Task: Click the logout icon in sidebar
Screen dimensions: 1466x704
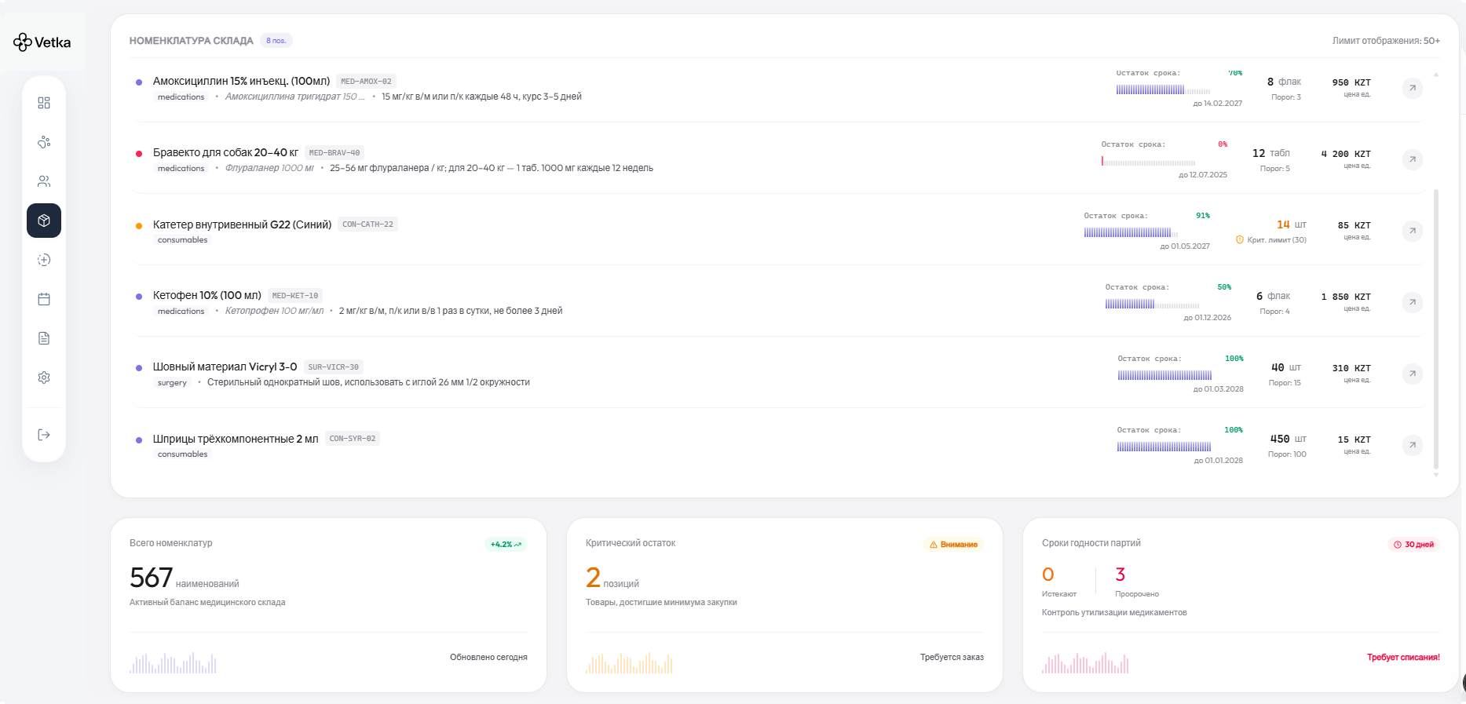Action: 44,435
